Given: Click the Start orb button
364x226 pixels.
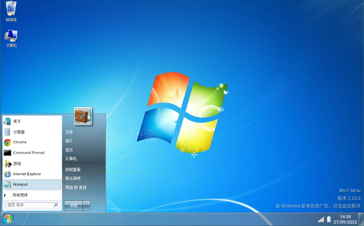Looking at the screenshot, I should pyautogui.click(x=8, y=219).
